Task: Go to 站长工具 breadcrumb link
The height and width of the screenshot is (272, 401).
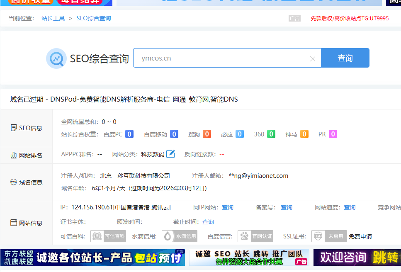Action: click(x=53, y=18)
